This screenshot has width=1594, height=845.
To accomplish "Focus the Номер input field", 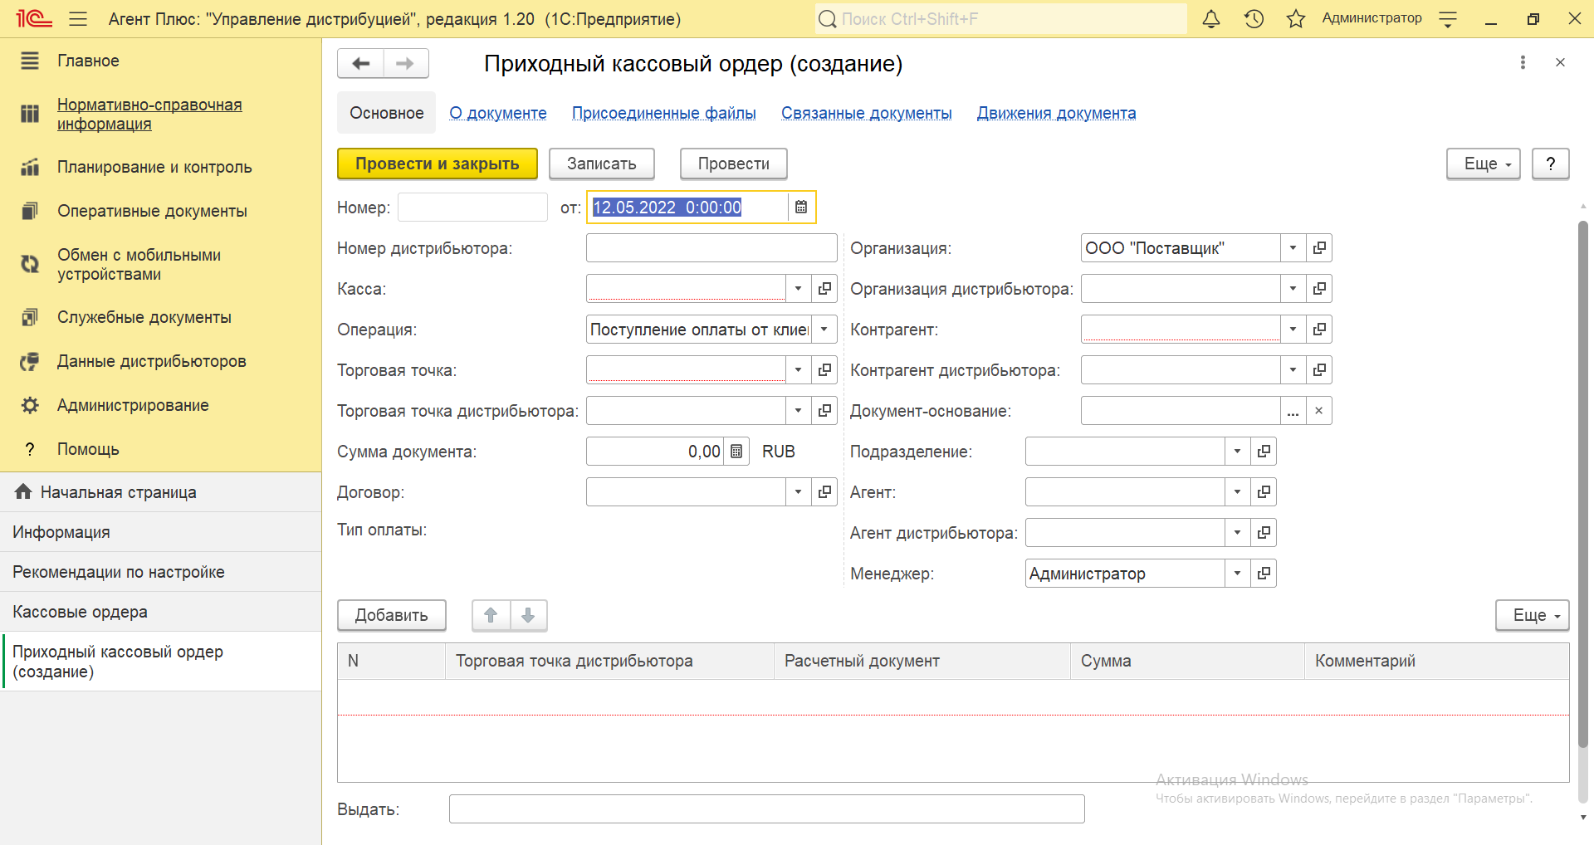I will point(472,208).
